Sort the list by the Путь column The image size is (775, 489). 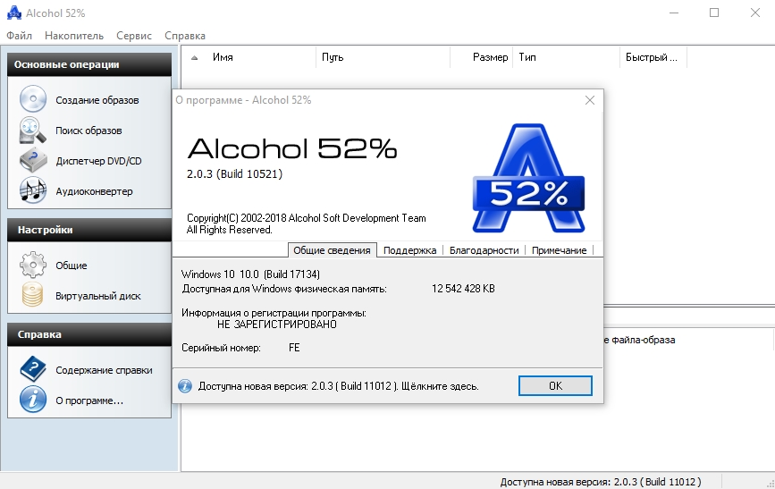[x=383, y=57]
